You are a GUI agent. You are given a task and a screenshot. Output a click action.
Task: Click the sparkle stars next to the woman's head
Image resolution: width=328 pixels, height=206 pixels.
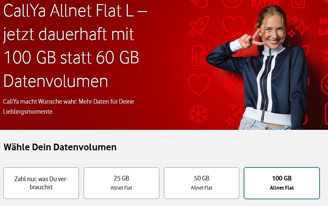click(x=298, y=27)
